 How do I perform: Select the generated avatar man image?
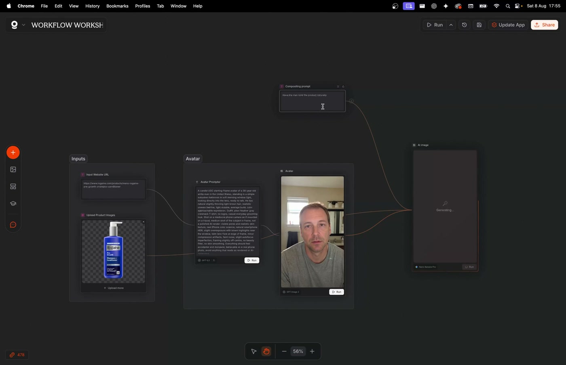(313, 232)
